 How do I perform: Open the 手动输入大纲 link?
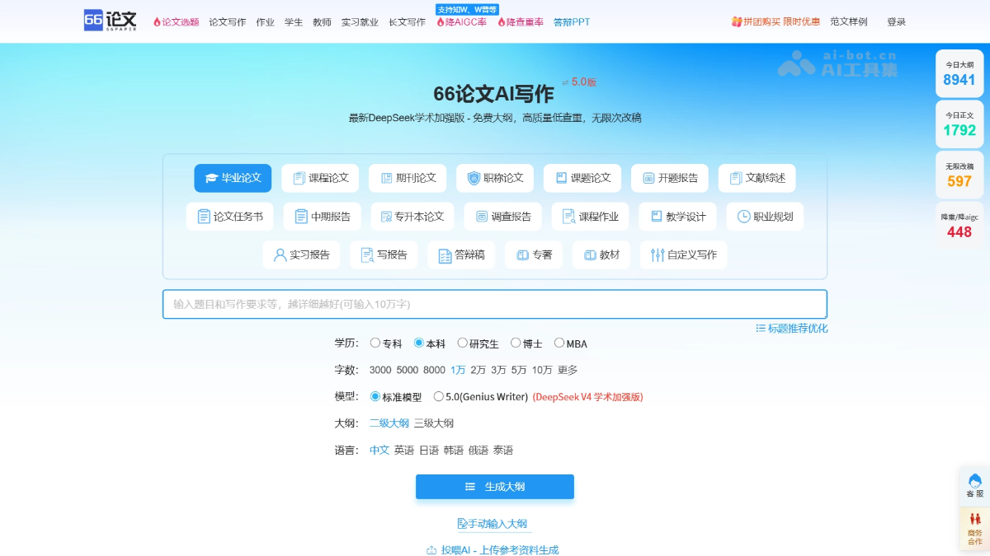click(x=493, y=524)
